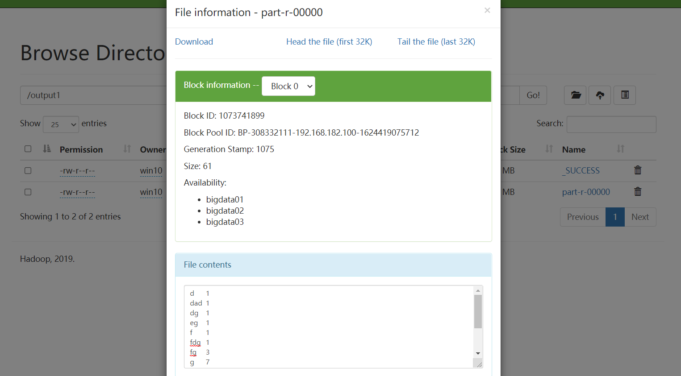Click owner win10 in _SUCCESS row
This screenshot has width=681, height=376.
pos(151,170)
